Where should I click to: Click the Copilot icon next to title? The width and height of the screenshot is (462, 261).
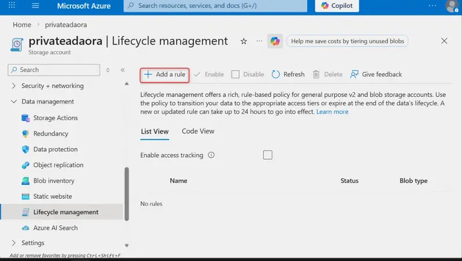(275, 41)
